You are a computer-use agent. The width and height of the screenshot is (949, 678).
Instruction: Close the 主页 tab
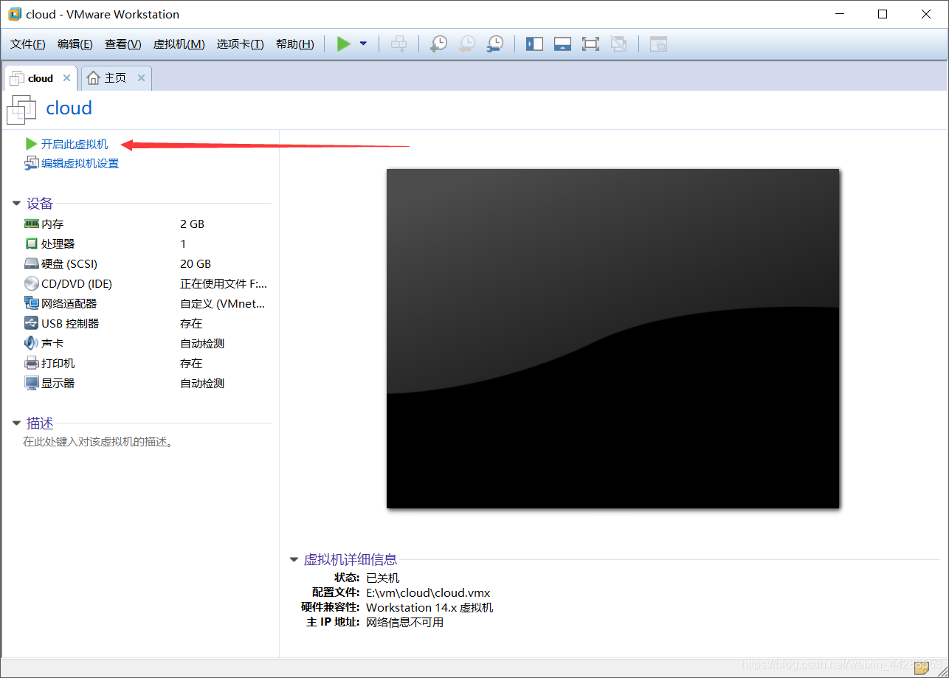point(141,78)
